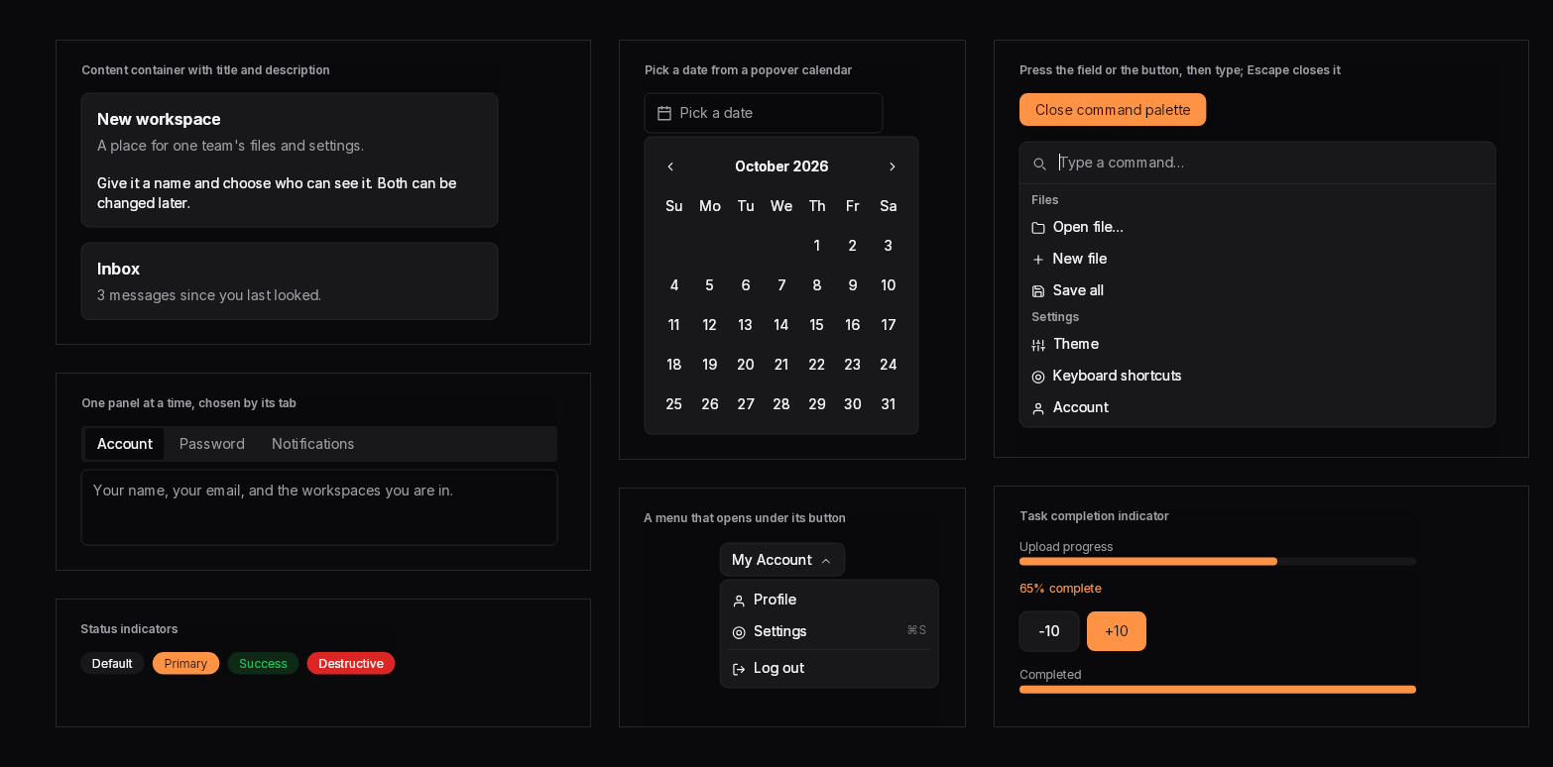Choose Log out from the menu
This screenshot has width=1553, height=767.
pos(829,668)
